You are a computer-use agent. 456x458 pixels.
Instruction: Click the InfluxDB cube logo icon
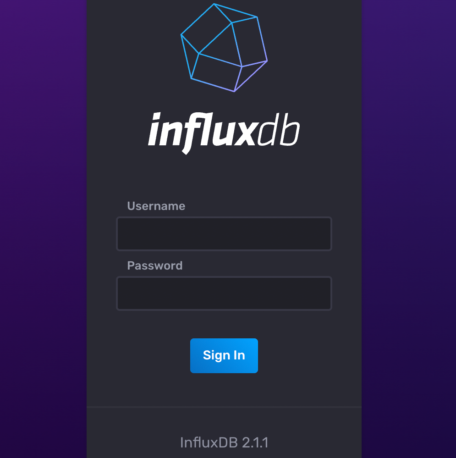tap(224, 48)
